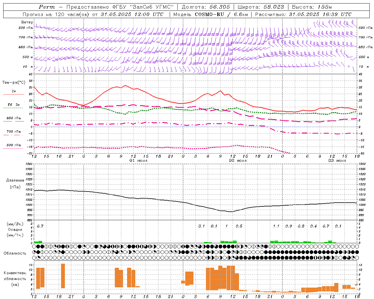This screenshot has height=299, width=374.
Task: Click the "03 июня" date label
Action: coord(337,161)
